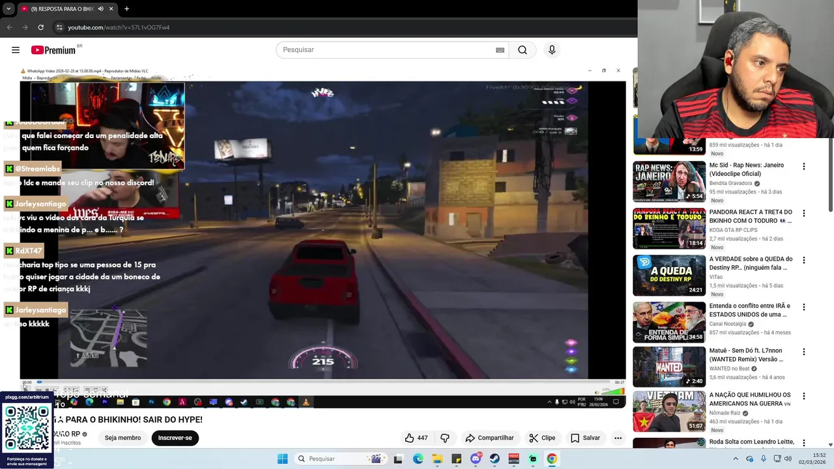Open Steam from the taskbar
834x469 pixels.
[x=495, y=459]
